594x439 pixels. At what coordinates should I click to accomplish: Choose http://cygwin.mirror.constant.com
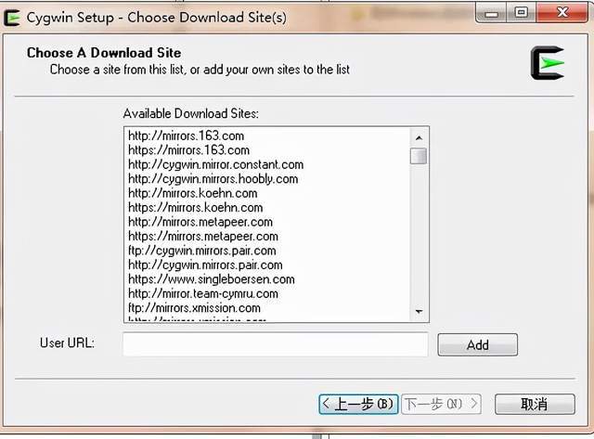[x=215, y=164]
